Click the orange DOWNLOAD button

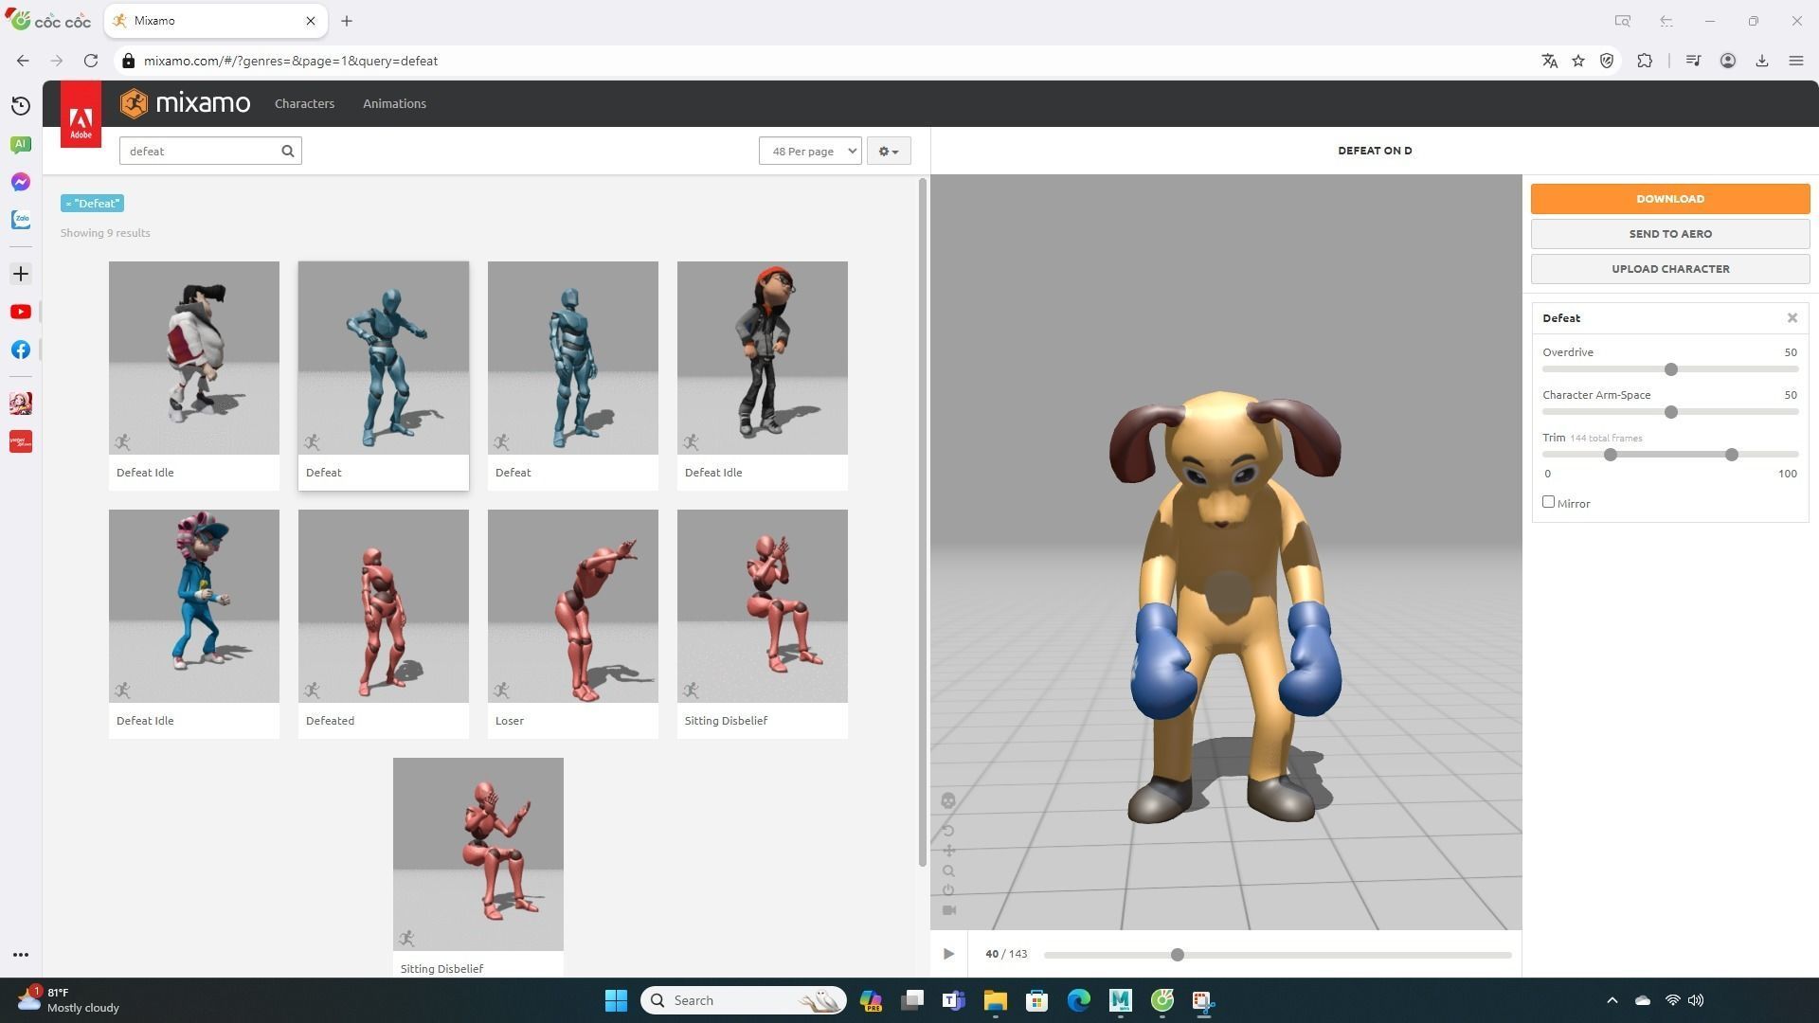tap(1670, 199)
